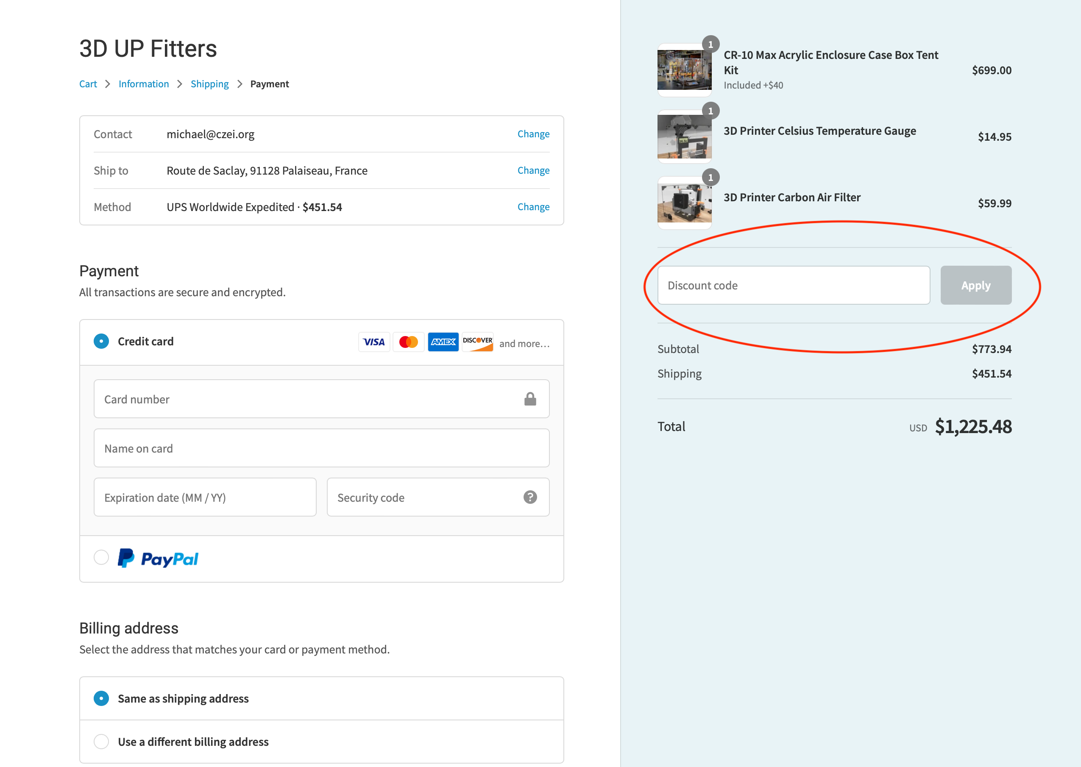Image resolution: width=1081 pixels, height=767 pixels.
Task: Click the Discover card icon
Action: pos(477,342)
